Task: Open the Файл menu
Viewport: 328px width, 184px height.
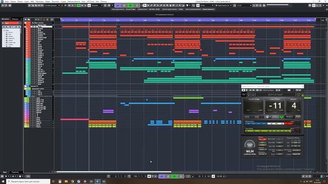Action: pyautogui.click(x=7, y=1)
